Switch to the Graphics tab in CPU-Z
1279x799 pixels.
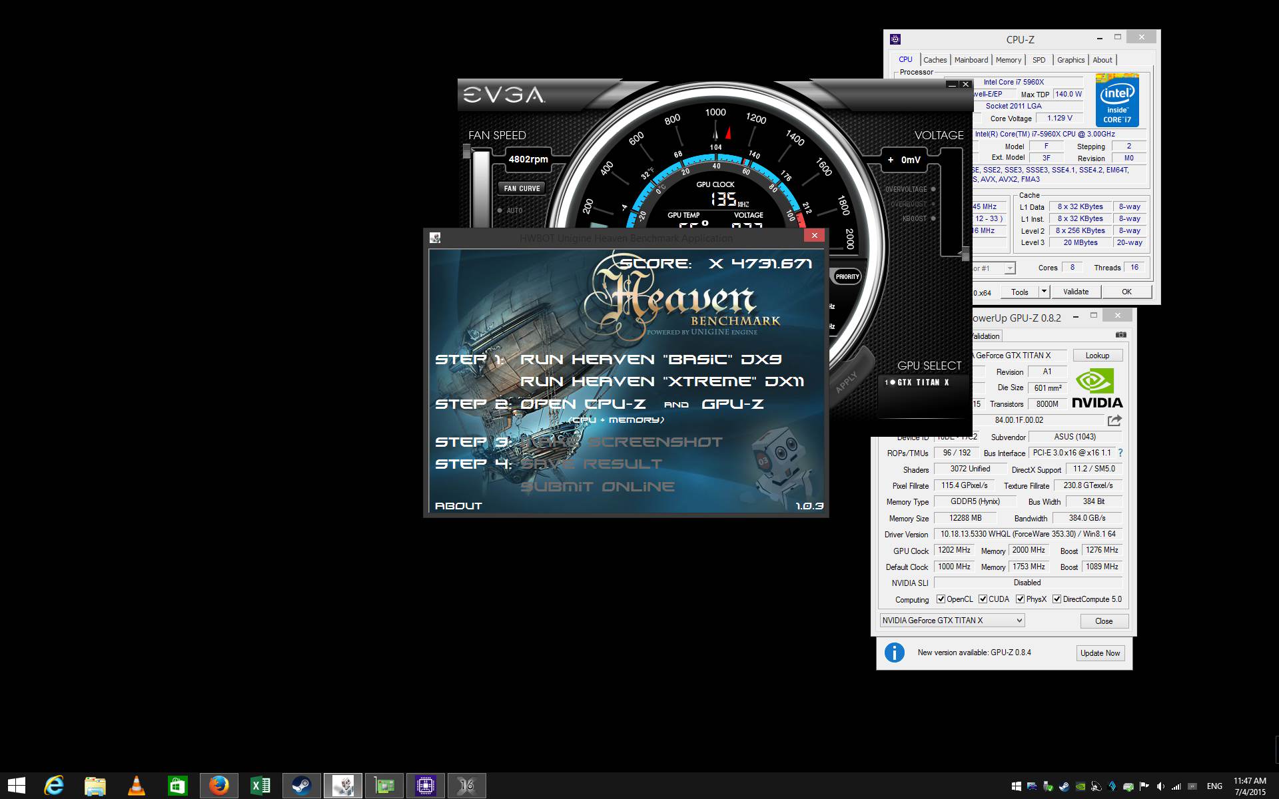(1070, 60)
